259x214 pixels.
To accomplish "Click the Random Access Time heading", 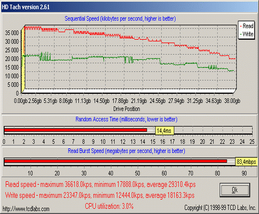I will pyautogui.click(x=127, y=119).
